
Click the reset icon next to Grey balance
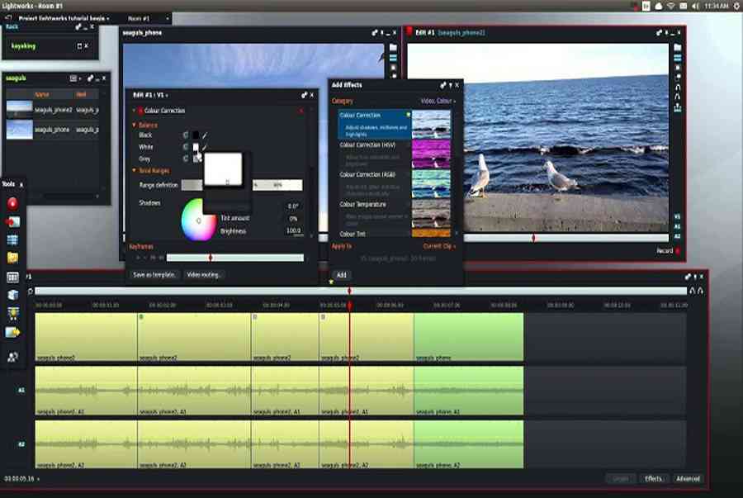185,159
